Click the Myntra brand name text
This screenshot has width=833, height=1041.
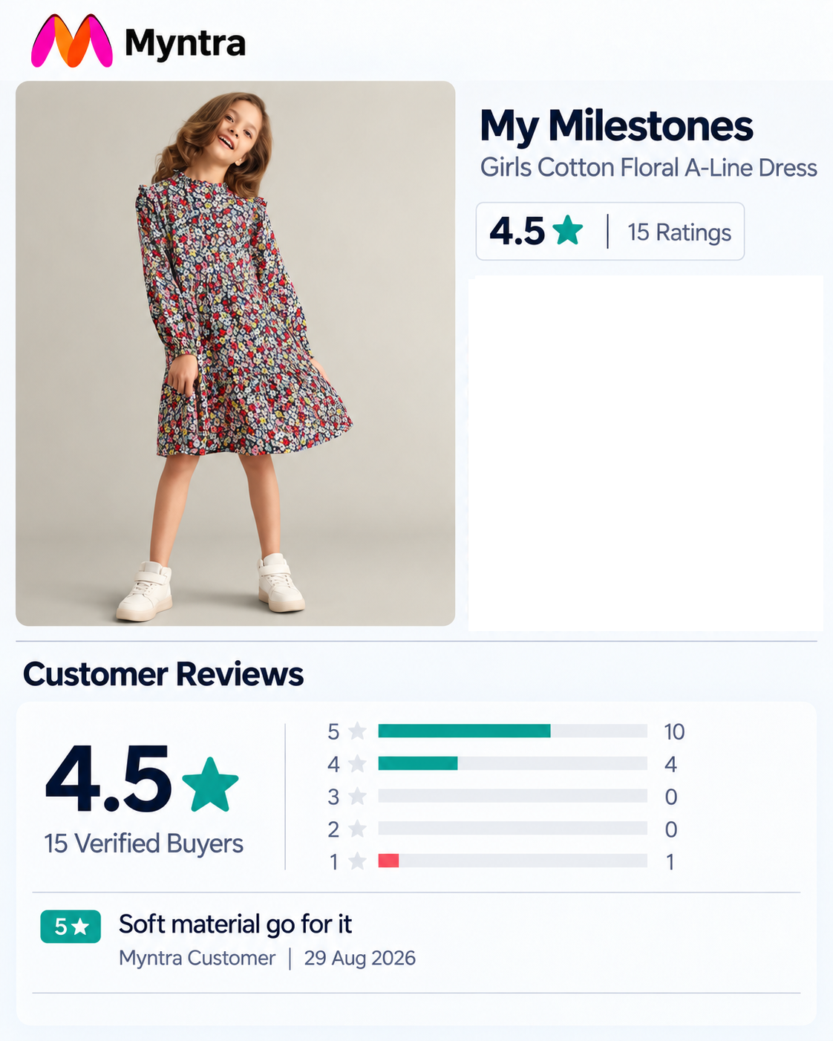coord(185,43)
